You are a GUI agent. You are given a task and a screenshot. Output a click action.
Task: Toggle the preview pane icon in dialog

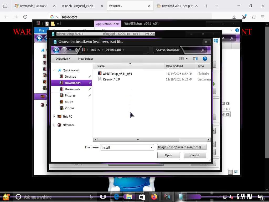pos(195,59)
